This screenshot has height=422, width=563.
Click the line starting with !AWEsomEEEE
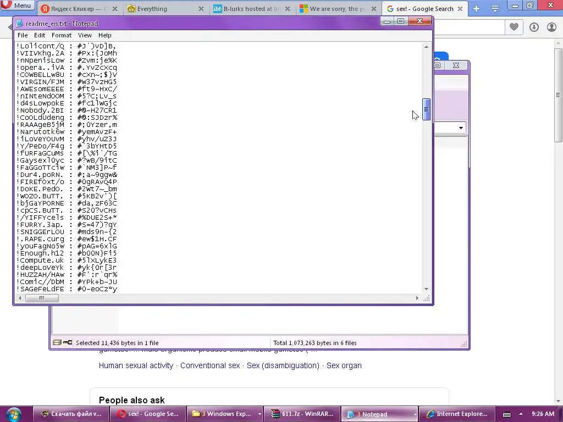point(67,89)
